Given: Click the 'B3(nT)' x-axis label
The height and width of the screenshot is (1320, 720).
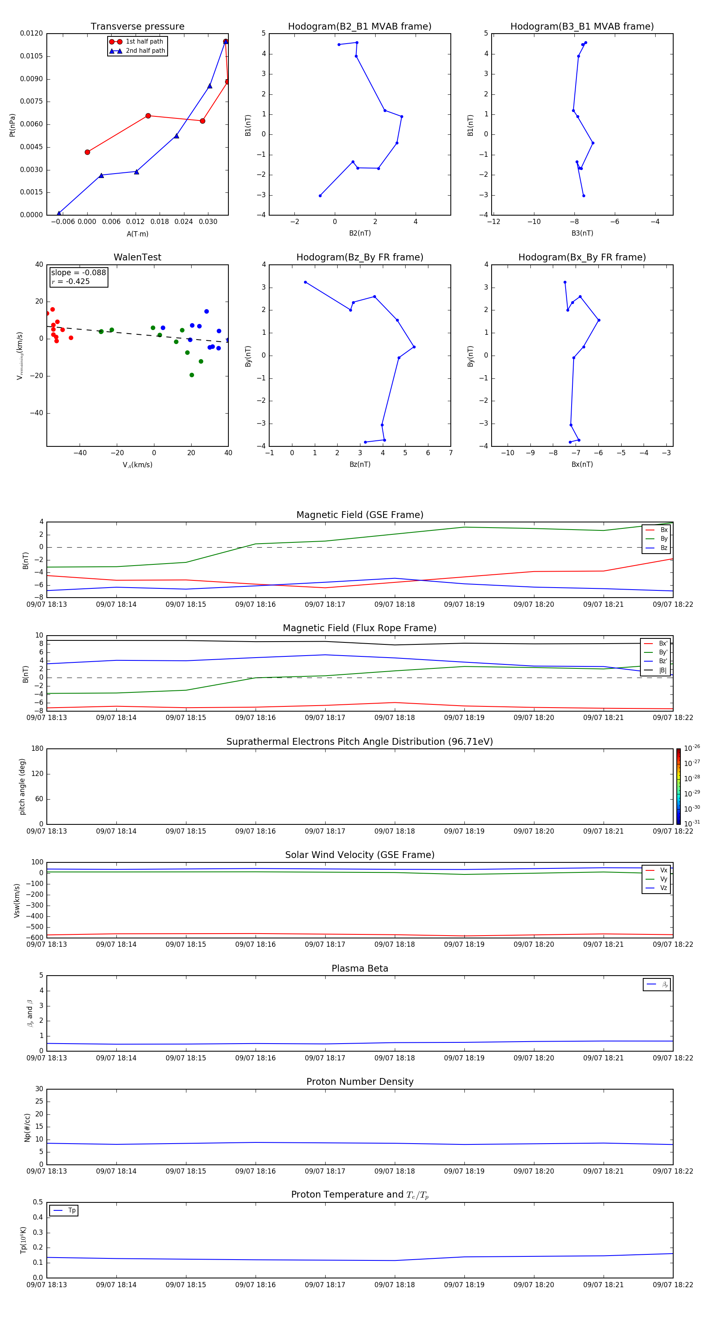Looking at the screenshot, I should pyautogui.click(x=582, y=233).
